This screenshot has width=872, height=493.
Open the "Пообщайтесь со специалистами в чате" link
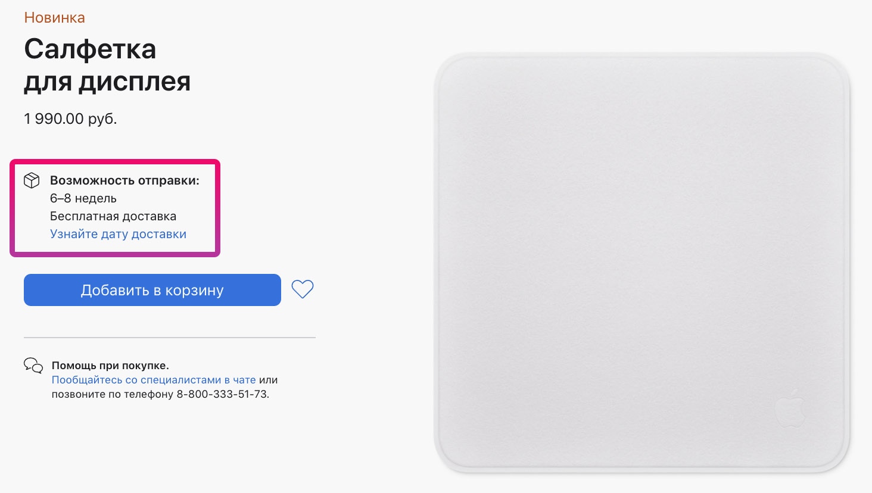coord(154,380)
